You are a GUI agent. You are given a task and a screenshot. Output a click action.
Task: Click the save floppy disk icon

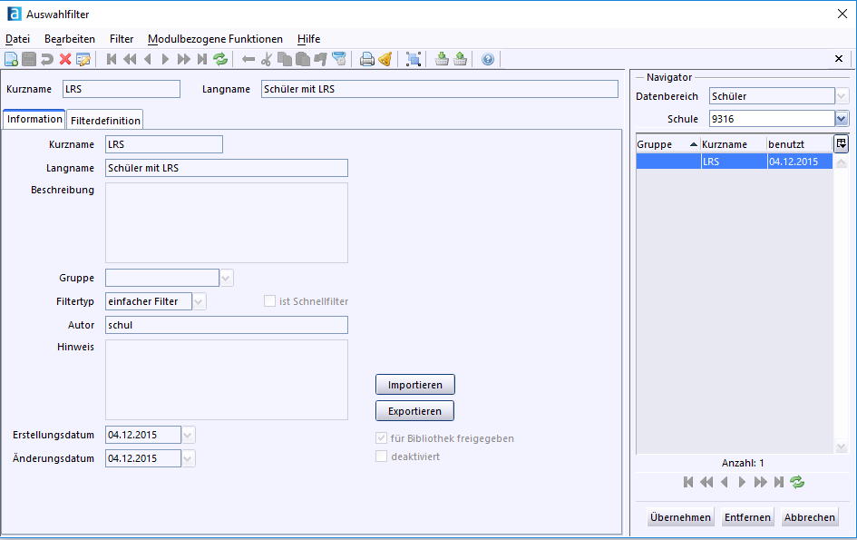pyautogui.click(x=29, y=59)
